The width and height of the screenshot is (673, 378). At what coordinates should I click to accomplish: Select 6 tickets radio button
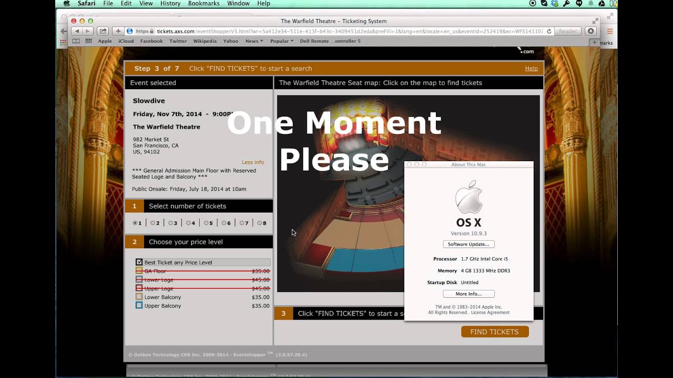pyautogui.click(x=224, y=223)
